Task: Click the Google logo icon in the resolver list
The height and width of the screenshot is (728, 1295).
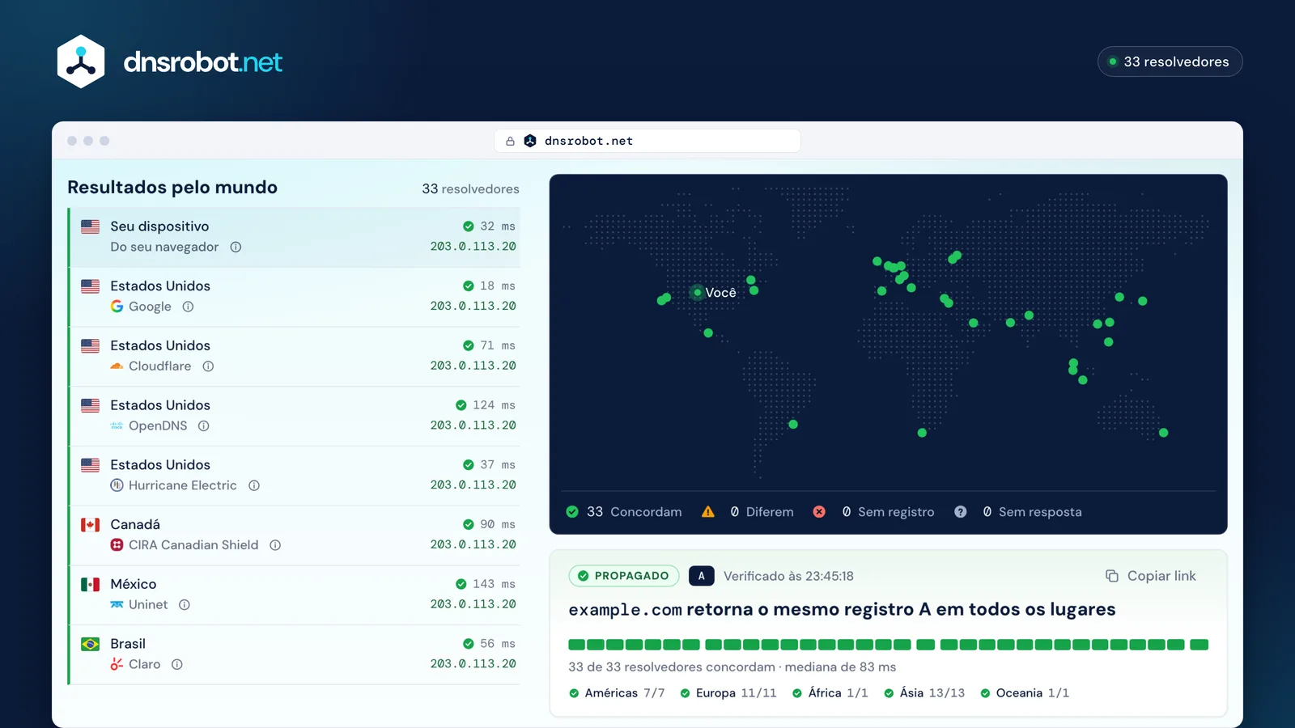Action: 117,307
